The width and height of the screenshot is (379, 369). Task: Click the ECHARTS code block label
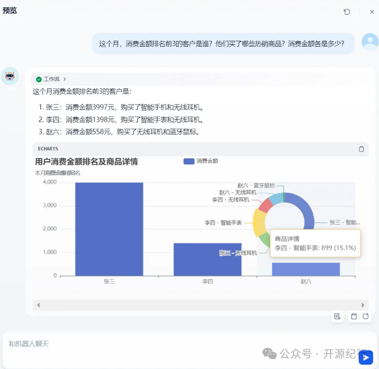point(48,149)
